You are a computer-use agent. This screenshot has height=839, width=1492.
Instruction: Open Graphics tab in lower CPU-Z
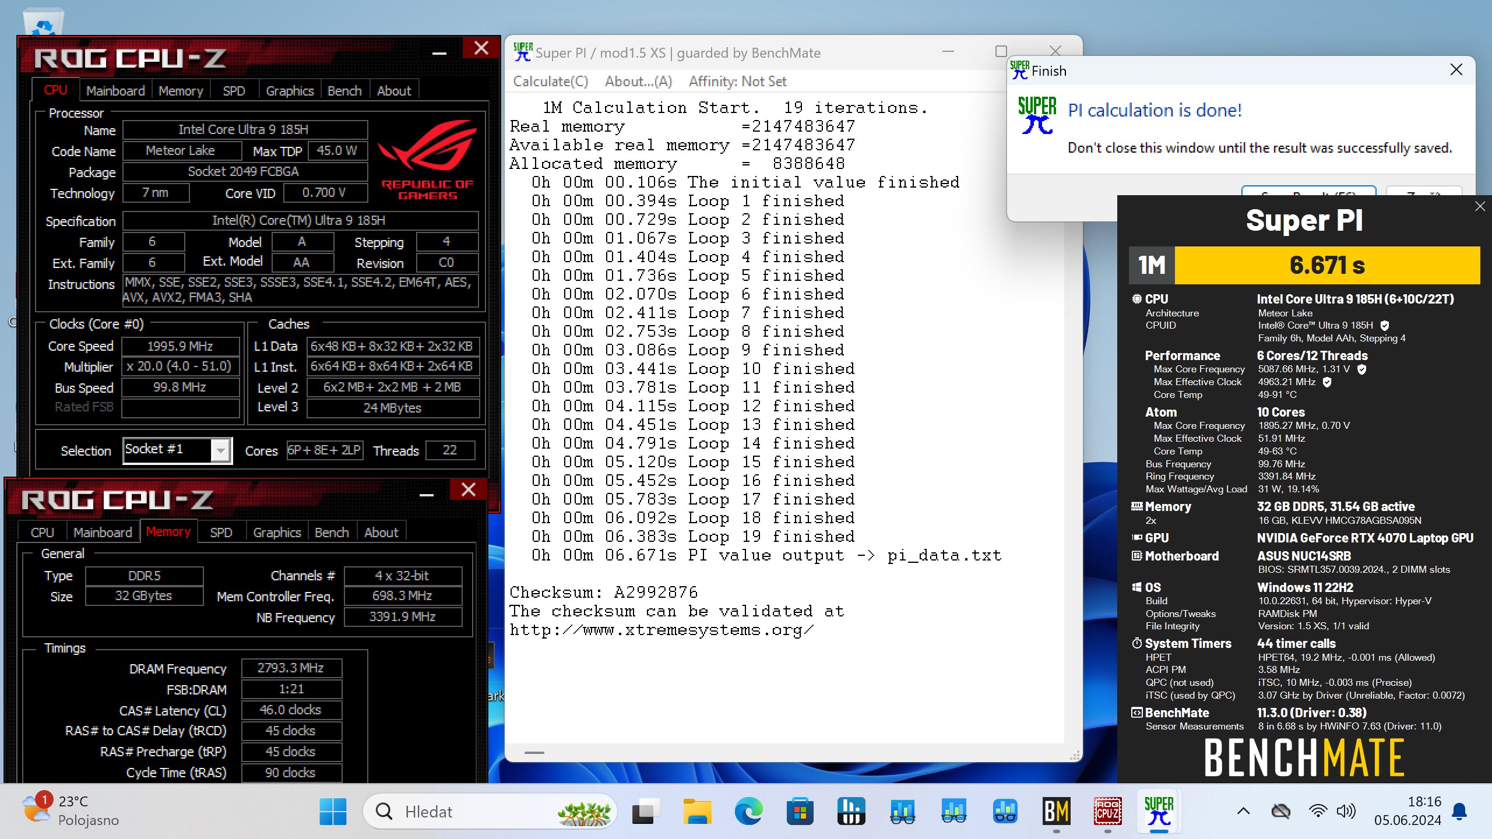277,533
